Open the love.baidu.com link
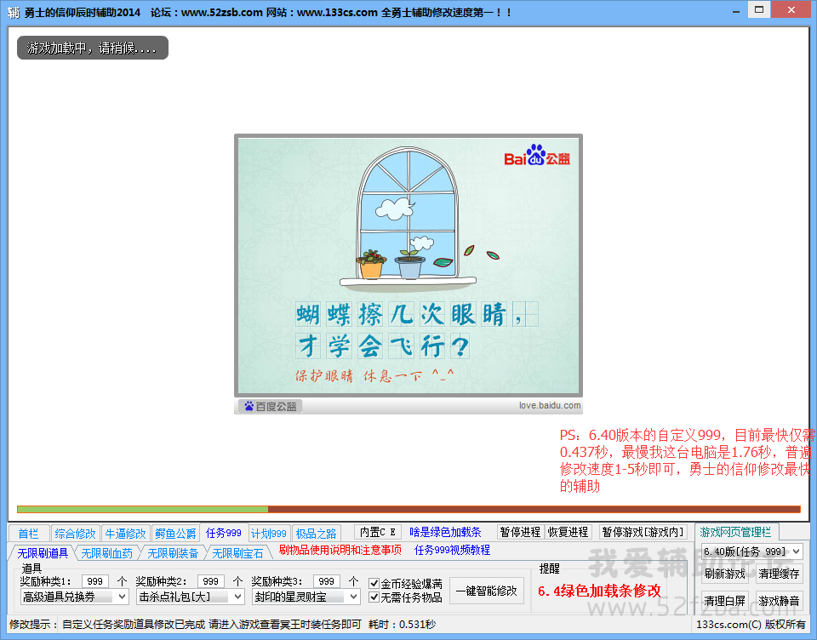The image size is (817, 640). click(x=549, y=405)
